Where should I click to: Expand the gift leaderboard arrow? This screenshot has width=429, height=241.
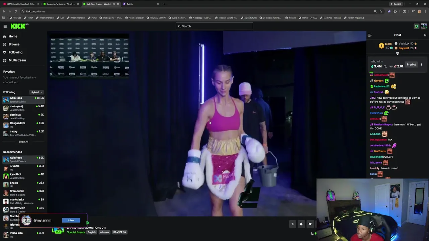(397, 54)
